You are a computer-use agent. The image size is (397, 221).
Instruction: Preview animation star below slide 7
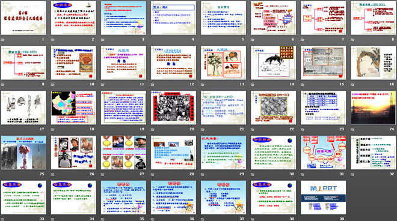(303, 40)
